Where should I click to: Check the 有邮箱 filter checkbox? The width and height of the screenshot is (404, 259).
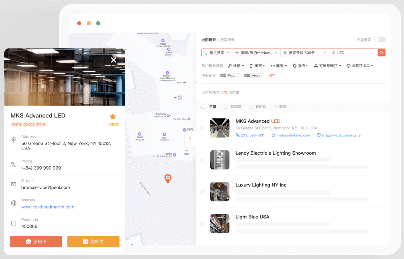click(x=226, y=107)
